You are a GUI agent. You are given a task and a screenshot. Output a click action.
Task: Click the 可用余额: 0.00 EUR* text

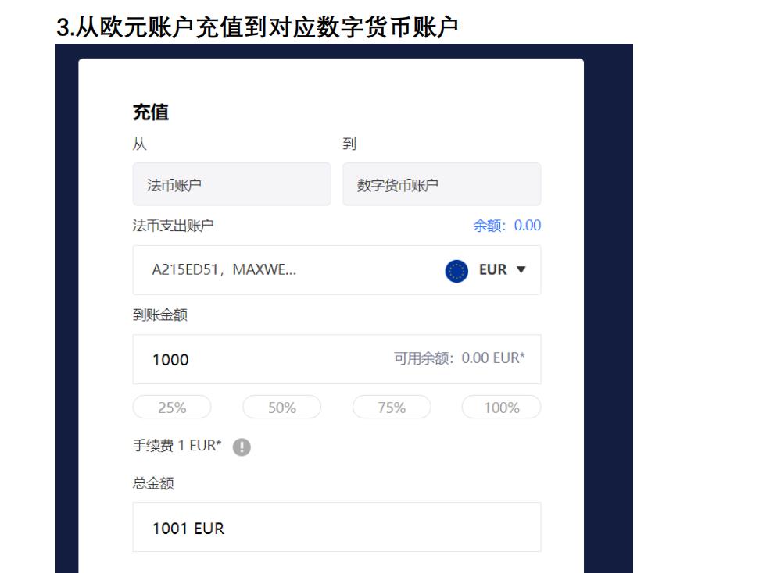click(460, 358)
